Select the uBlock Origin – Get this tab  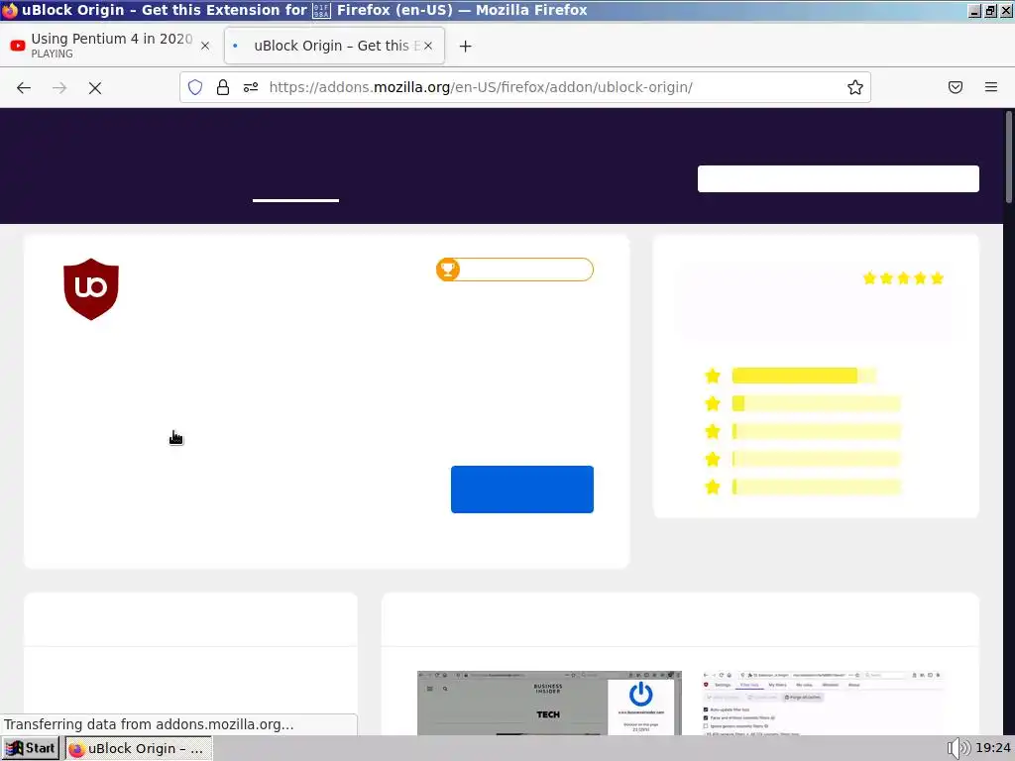[x=334, y=46]
